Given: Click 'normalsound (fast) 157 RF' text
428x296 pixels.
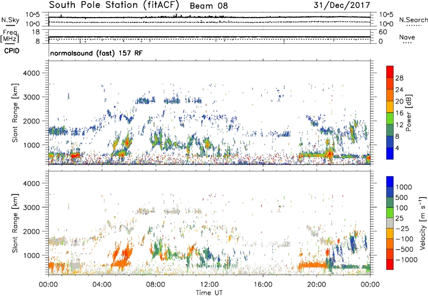Looking at the screenshot, I should click(x=96, y=53).
